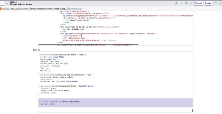This screenshot has height=114, width=222.
Task: Click the HTML editor horizontal scrollbar
Action: pyautogui.click(x=88, y=45)
